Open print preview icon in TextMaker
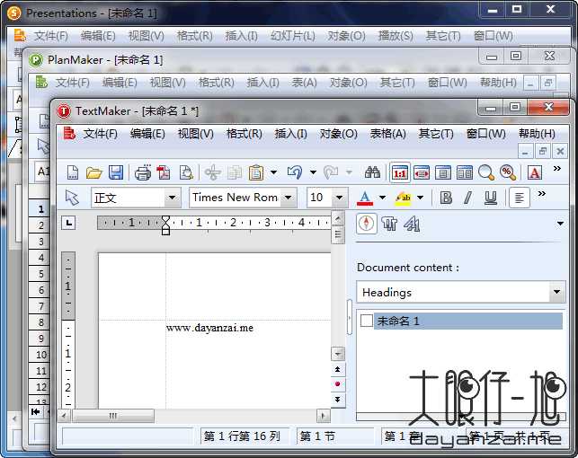The image size is (578, 458). pyautogui.click(x=186, y=172)
